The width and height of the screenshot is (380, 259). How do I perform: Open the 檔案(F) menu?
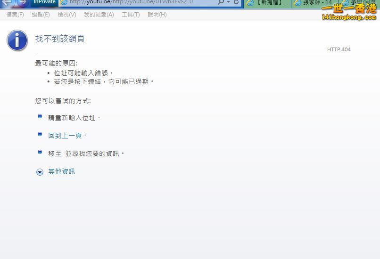click(15, 15)
